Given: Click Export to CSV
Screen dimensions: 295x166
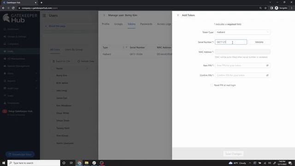Looking at the screenshot, I should (x=61, y=61).
